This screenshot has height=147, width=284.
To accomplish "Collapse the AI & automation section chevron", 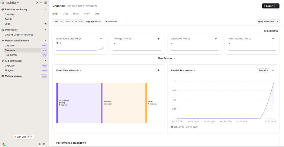I will click(46, 61).
